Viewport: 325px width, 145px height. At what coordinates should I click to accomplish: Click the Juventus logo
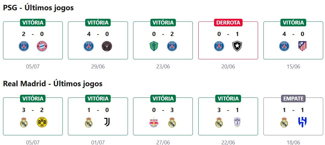click(107, 122)
